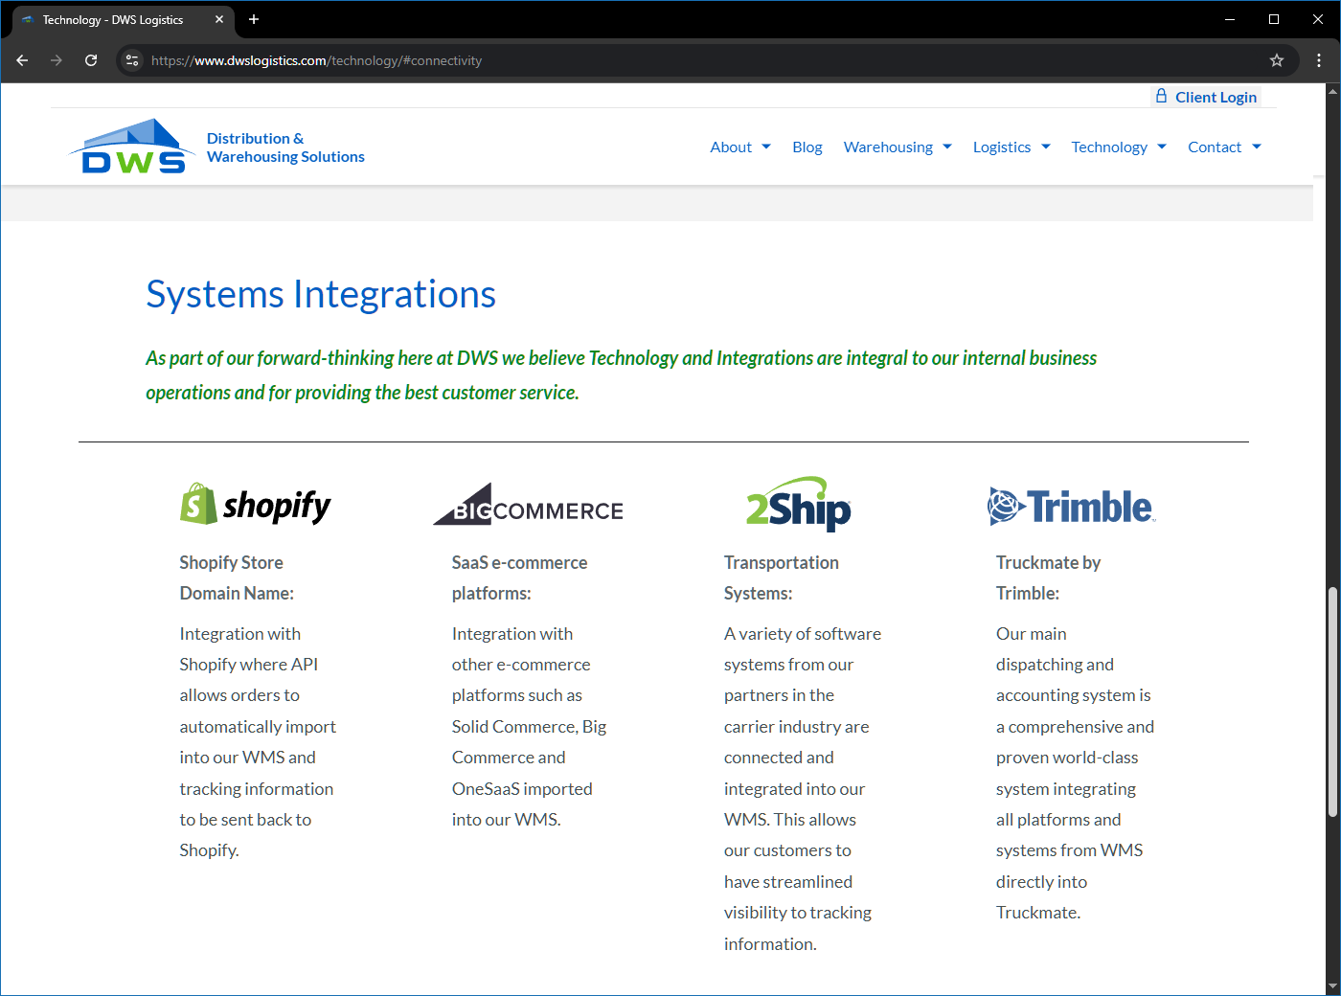Click the Systems Integrations heading

pyautogui.click(x=321, y=294)
